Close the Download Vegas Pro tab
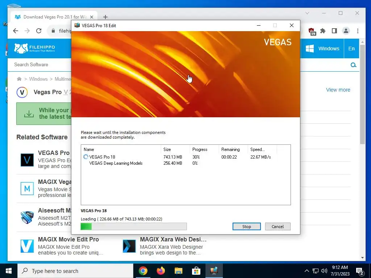Viewport: 371px width, 278px height. [92, 17]
